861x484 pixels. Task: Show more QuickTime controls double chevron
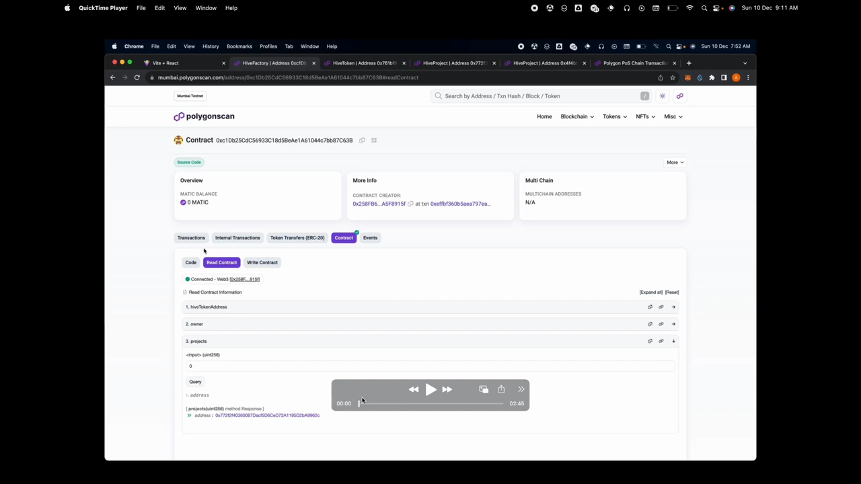pyautogui.click(x=521, y=389)
